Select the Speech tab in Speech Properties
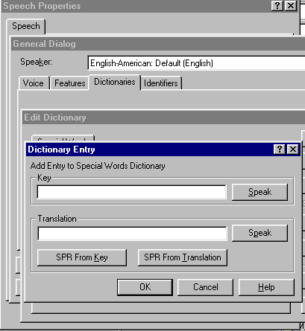Image resolution: width=305 pixels, height=331 pixels. pyautogui.click(x=26, y=26)
